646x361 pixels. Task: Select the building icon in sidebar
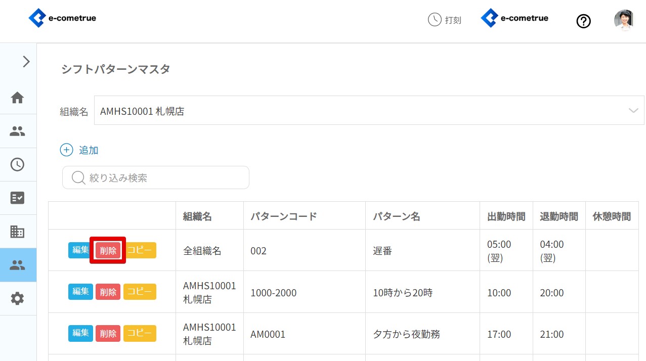18,232
